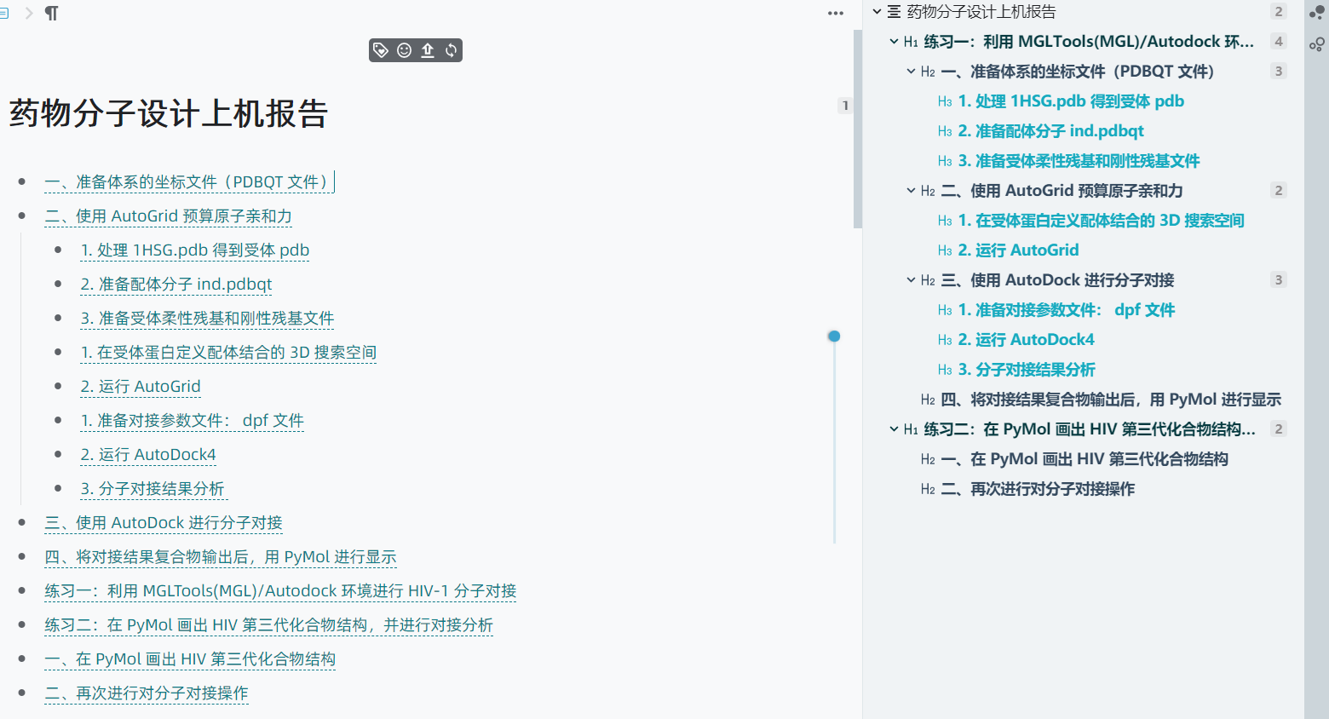Jump to outline item 3. 准备受体柔性残基和刚性残基文件
Screen dimensions: 1329x719
coord(1079,161)
